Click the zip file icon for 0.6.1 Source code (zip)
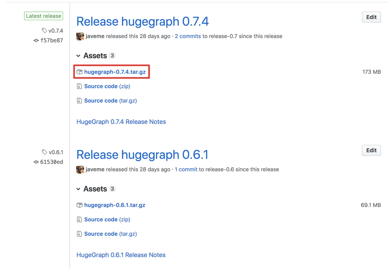This screenshot has width=388, height=273. (x=79, y=220)
